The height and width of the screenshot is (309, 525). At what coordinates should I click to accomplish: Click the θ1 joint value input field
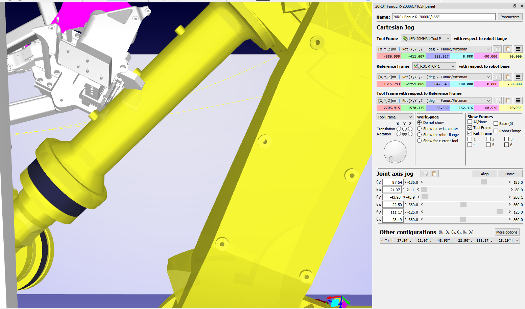click(x=393, y=182)
